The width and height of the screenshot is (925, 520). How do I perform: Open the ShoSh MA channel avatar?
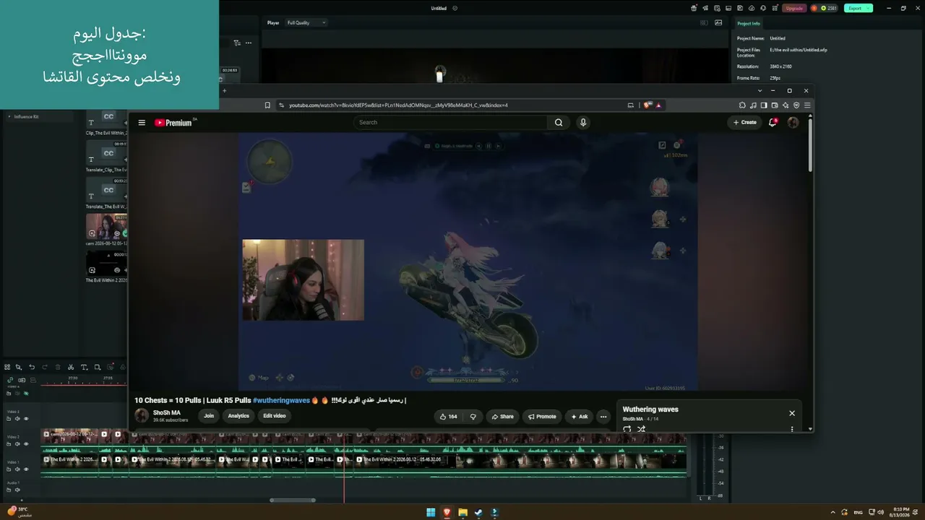pyautogui.click(x=142, y=415)
